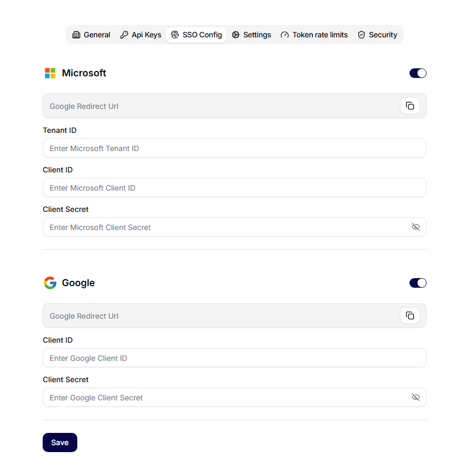Image resolution: width=466 pixels, height=474 pixels.
Task: Focus the Microsoft Client Secret field
Action: click(x=235, y=227)
